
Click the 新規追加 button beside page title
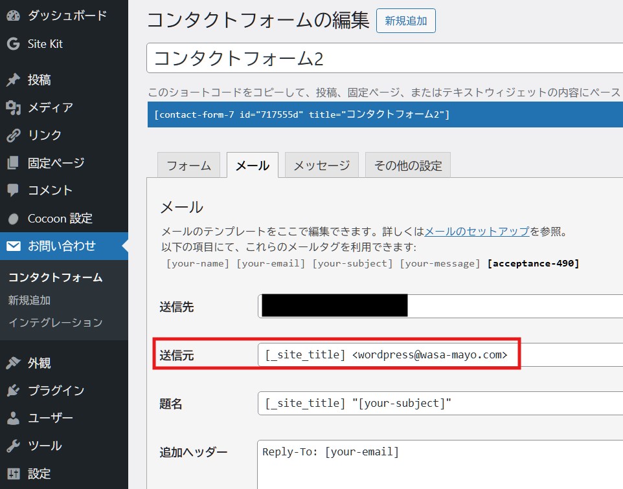tap(406, 21)
